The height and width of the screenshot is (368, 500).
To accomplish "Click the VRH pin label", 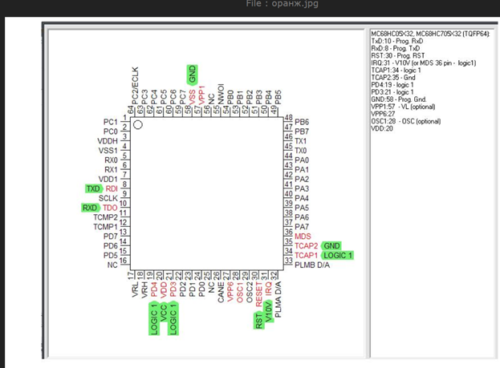I will point(144,289).
